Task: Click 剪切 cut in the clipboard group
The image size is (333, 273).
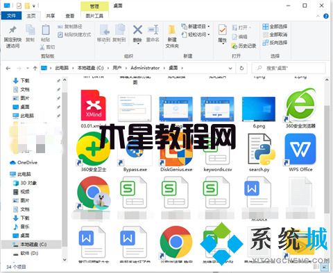Action: (48, 47)
